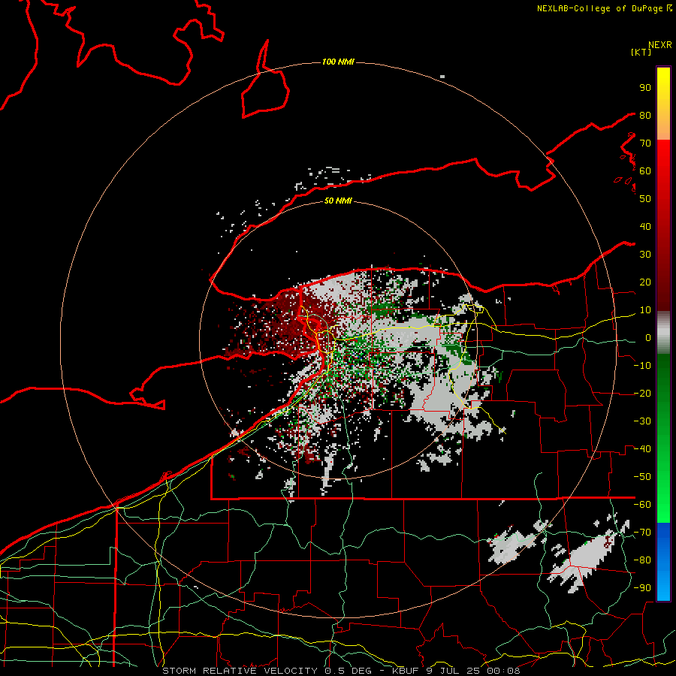Click the -20 scale value
The height and width of the screenshot is (676, 676).
tap(643, 394)
